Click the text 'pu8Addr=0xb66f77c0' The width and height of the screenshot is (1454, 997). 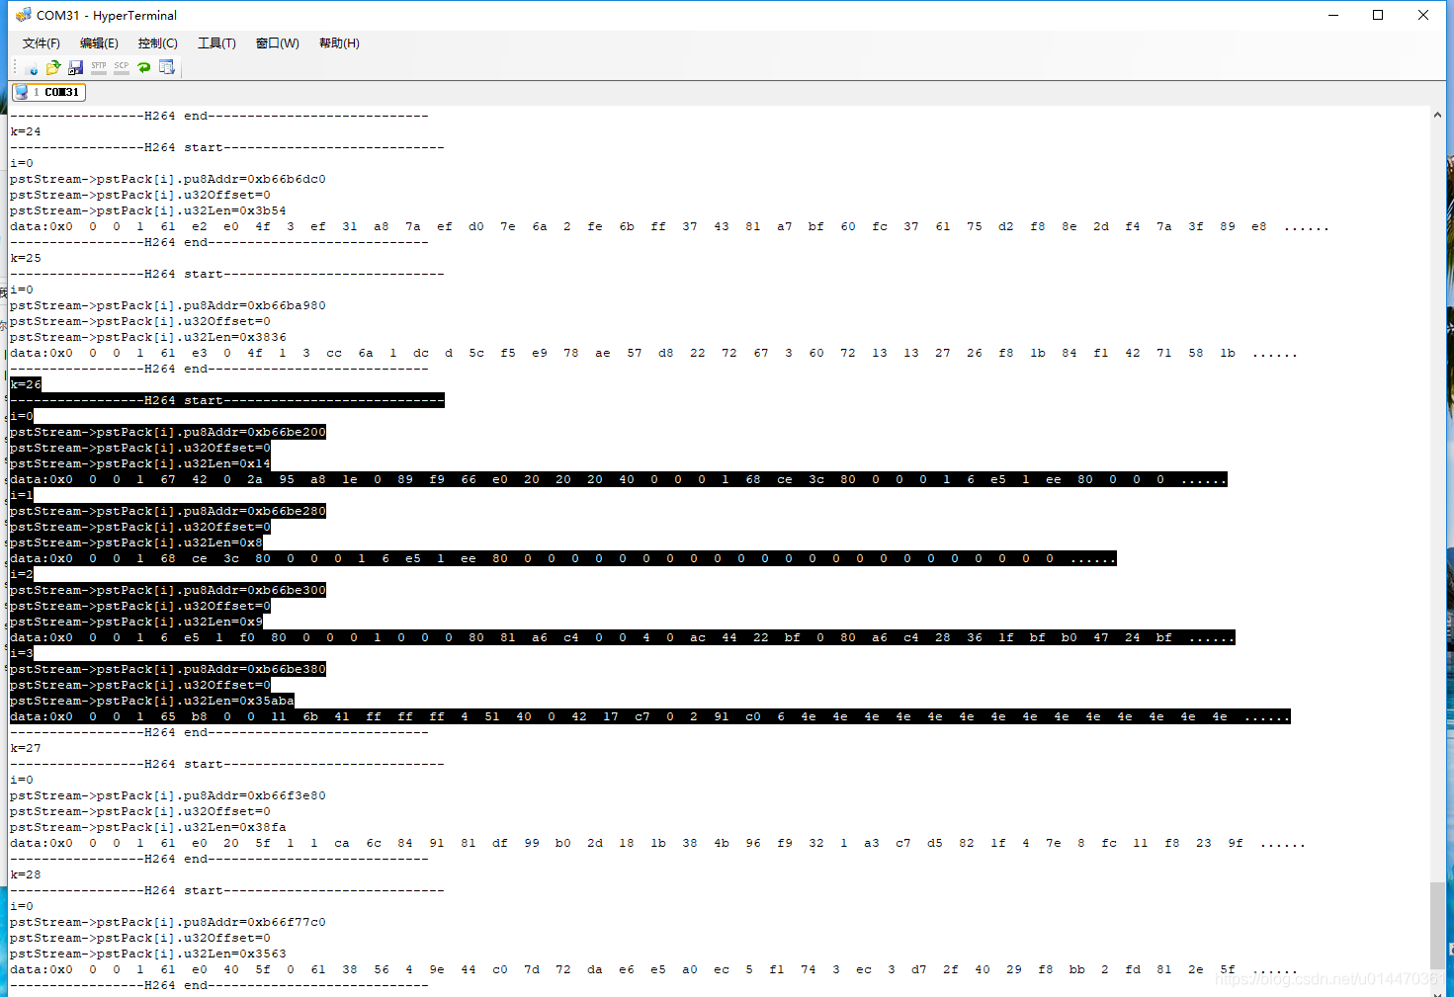(x=255, y=922)
